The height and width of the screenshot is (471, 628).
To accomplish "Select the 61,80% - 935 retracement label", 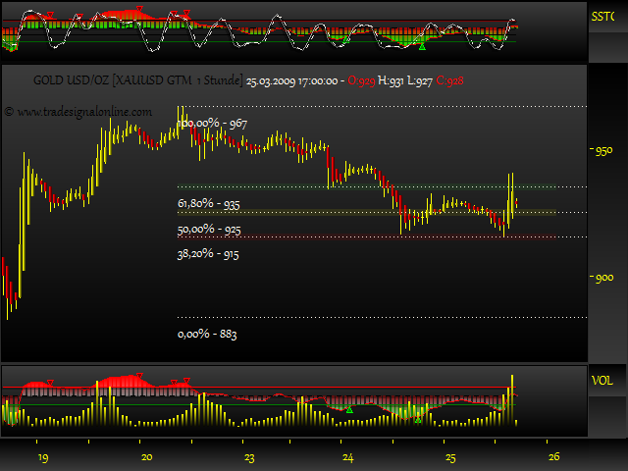I will pos(208,203).
